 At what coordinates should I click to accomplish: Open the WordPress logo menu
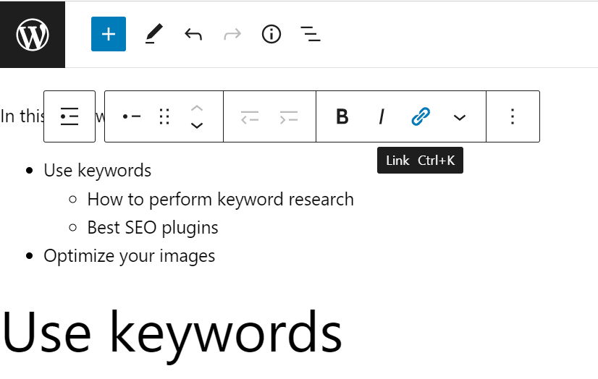point(33,34)
